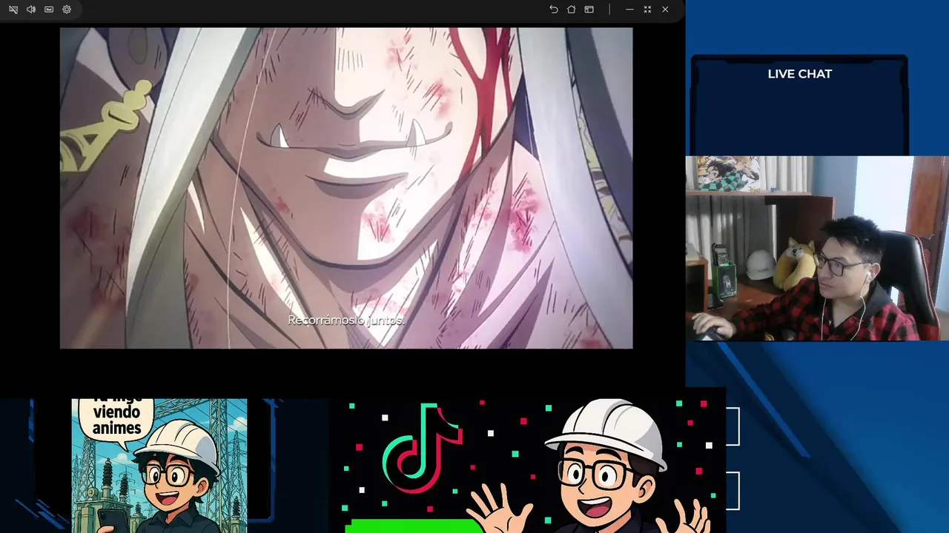The width and height of the screenshot is (949, 533).
Task: Minimize the mirroring window
Action: click(629, 10)
